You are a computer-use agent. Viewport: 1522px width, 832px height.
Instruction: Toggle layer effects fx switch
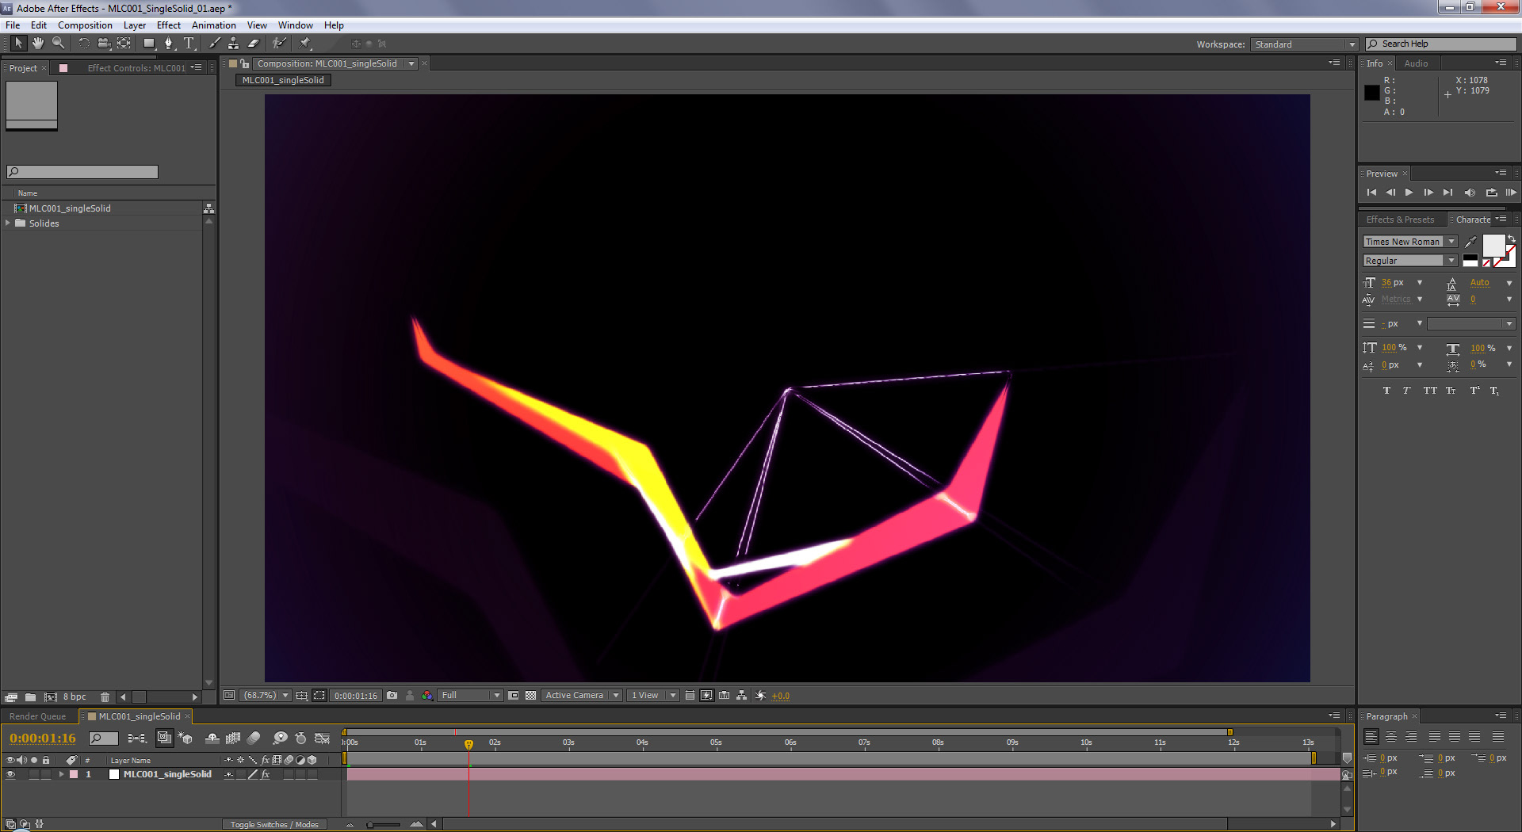click(266, 774)
